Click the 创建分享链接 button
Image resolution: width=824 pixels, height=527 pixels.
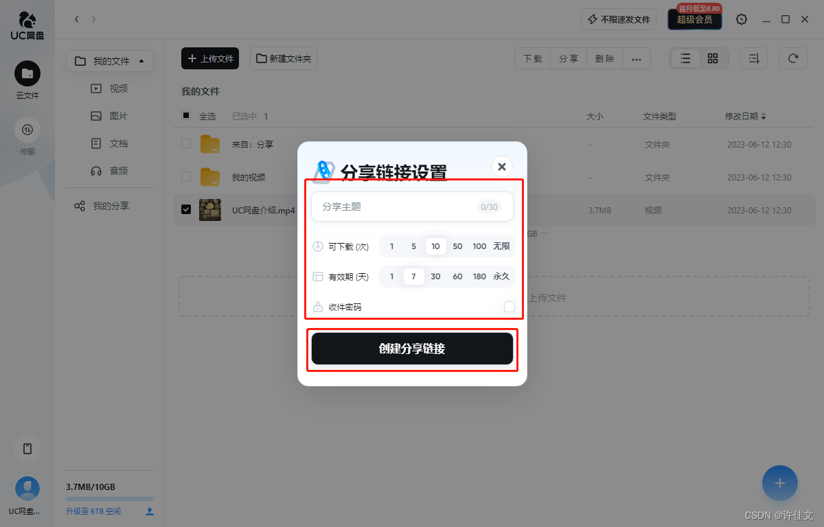(x=412, y=349)
